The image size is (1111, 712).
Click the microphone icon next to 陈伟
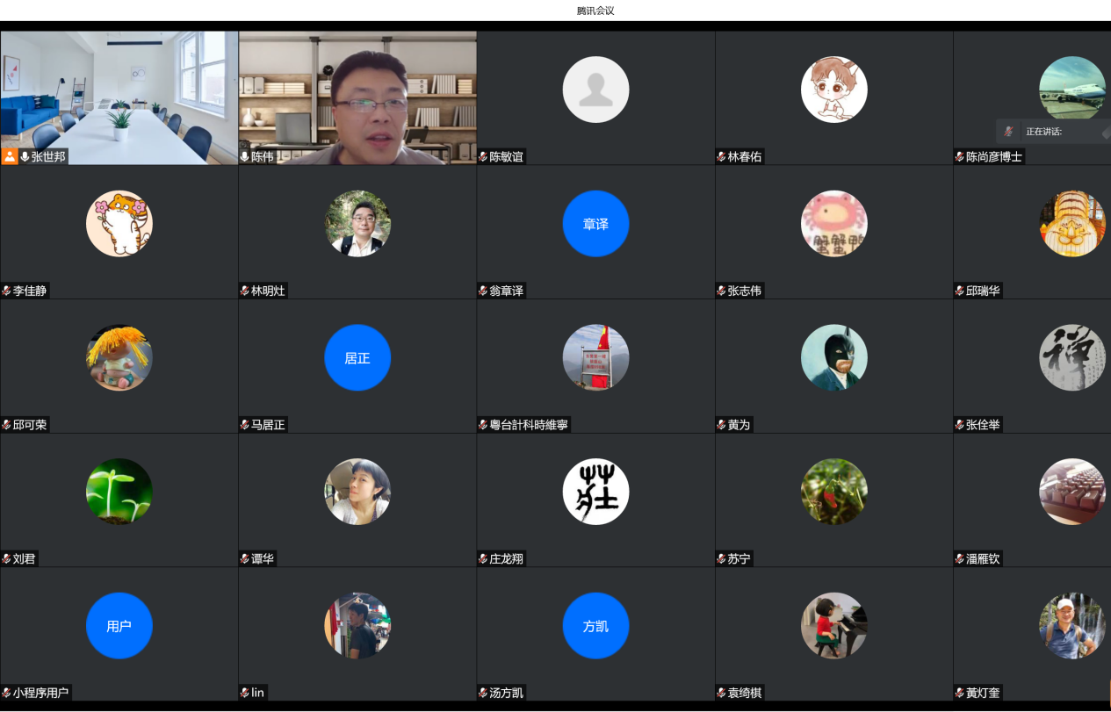pos(245,157)
